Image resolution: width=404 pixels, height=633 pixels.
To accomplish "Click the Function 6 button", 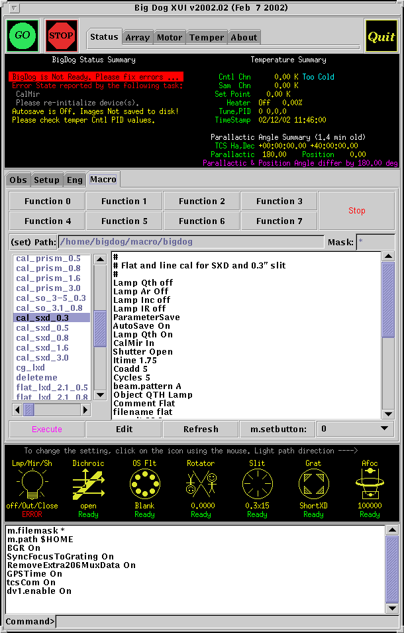I will pos(201,221).
